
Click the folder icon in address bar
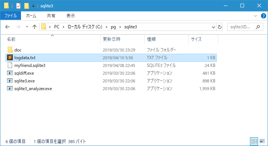[x=43, y=27]
